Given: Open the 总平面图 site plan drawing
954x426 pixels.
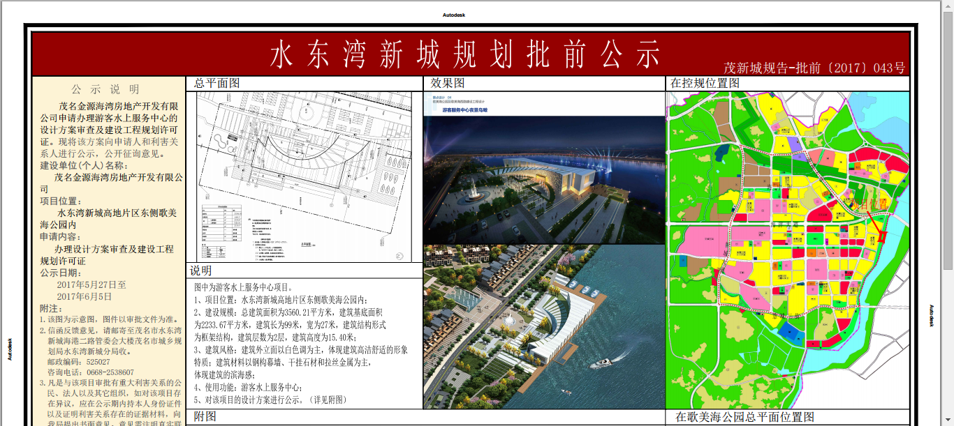Looking at the screenshot, I should coord(304,176).
